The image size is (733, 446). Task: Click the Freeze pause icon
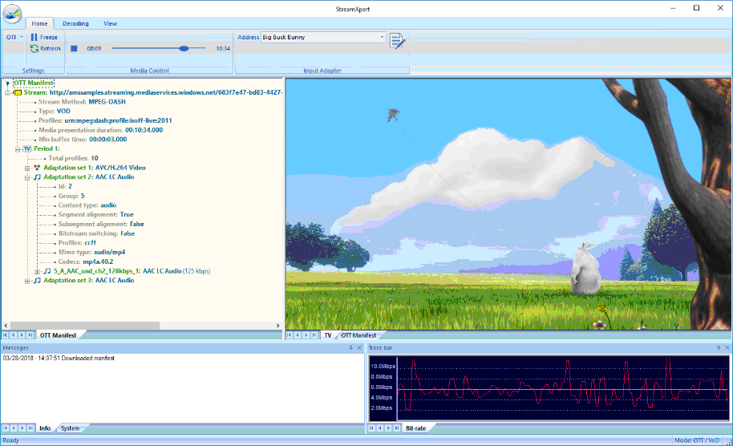[34, 37]
